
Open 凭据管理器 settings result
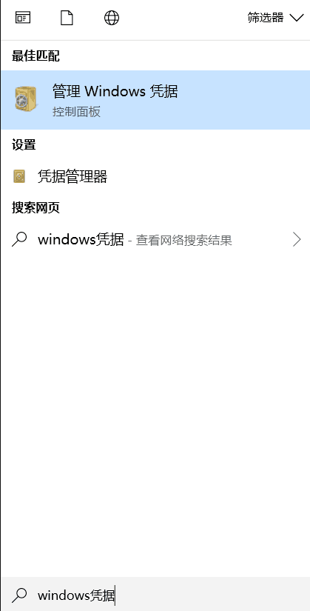pos(155,176)
